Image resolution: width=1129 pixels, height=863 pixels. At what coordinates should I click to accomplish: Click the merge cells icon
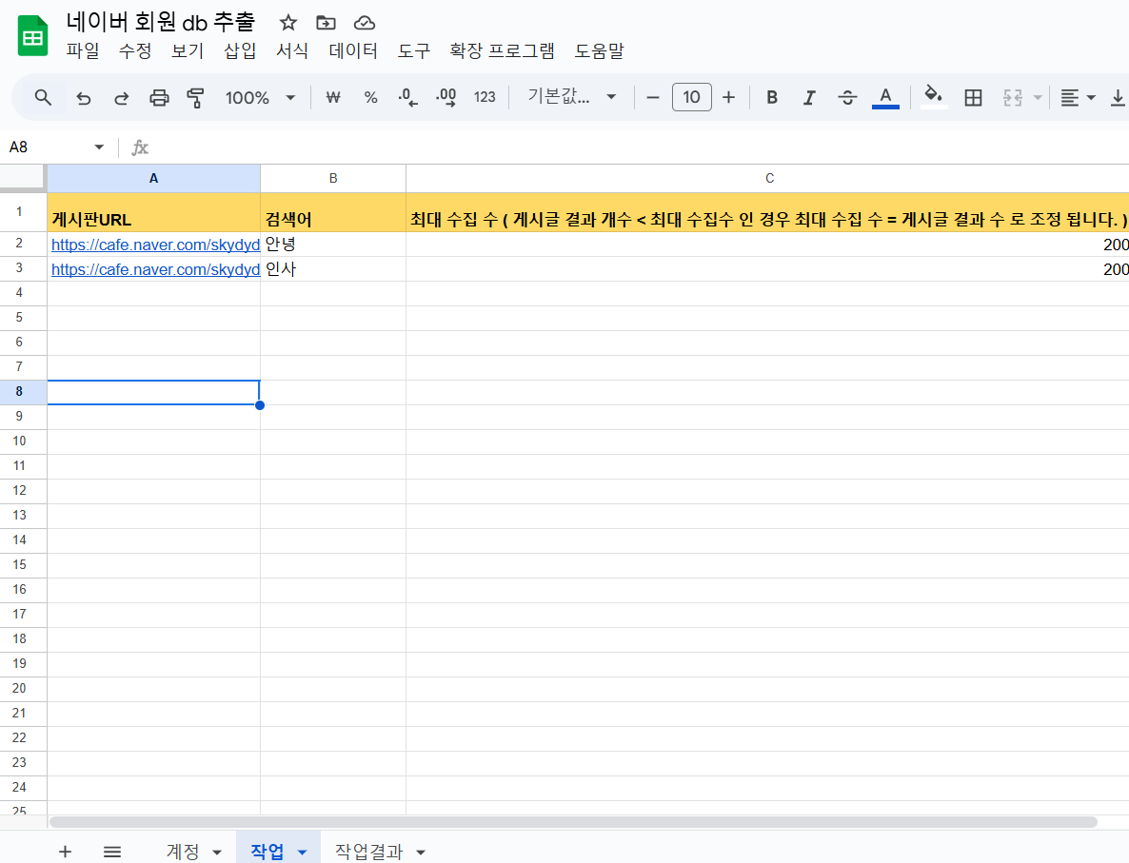(1012, 97)
